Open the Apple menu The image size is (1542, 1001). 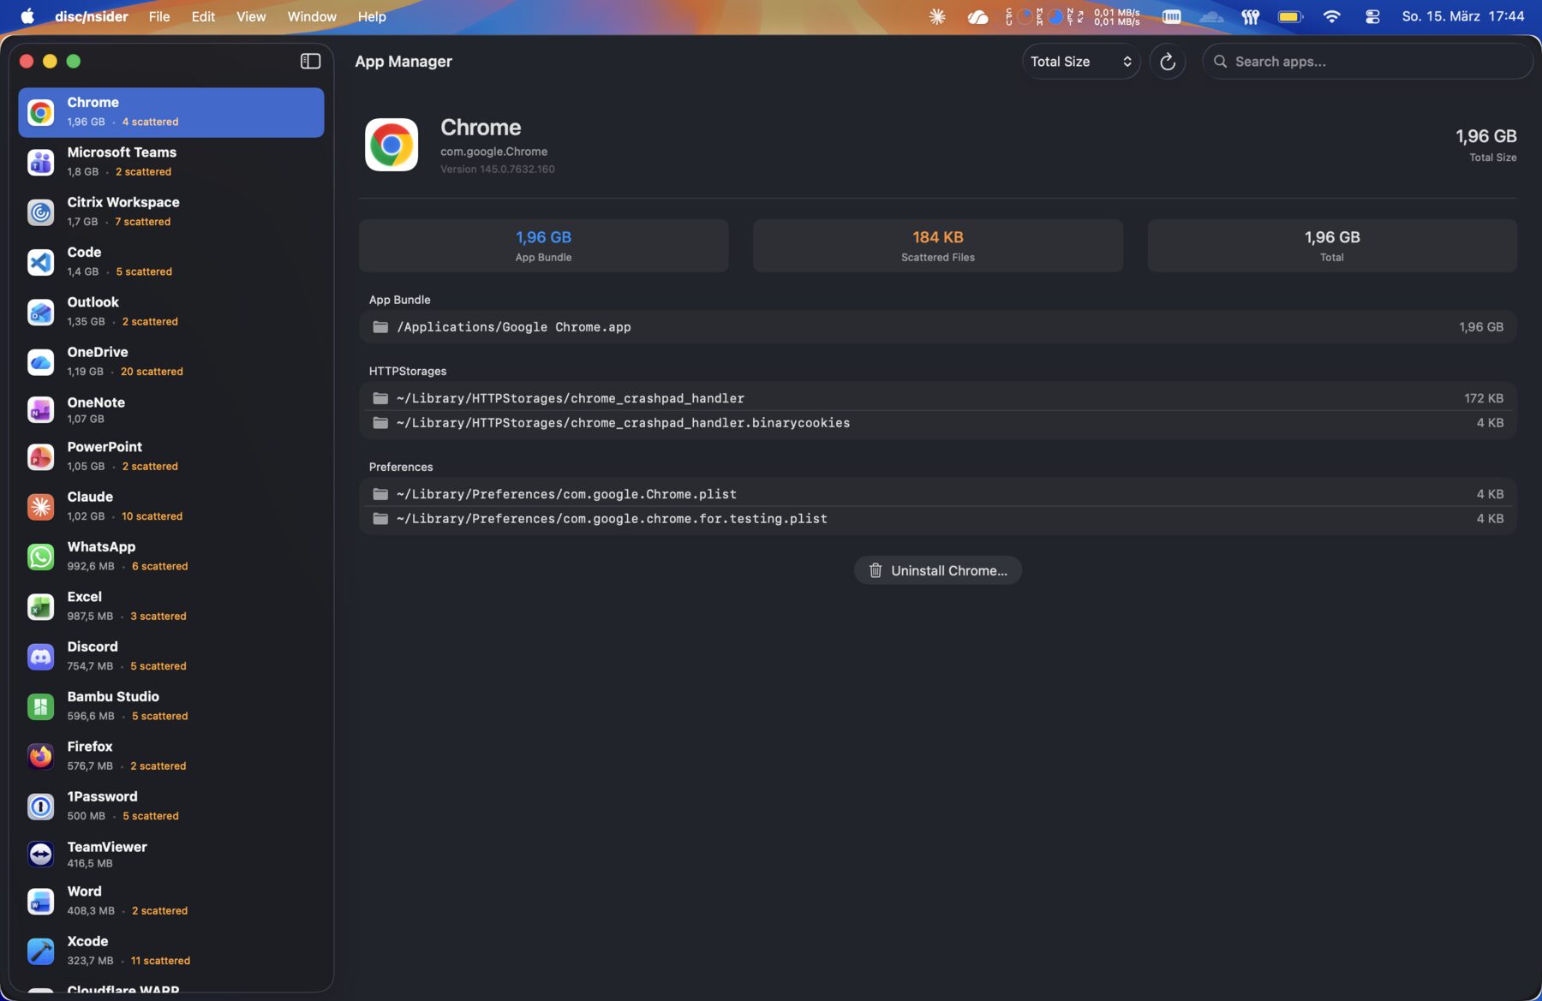[x=27, y=16]
